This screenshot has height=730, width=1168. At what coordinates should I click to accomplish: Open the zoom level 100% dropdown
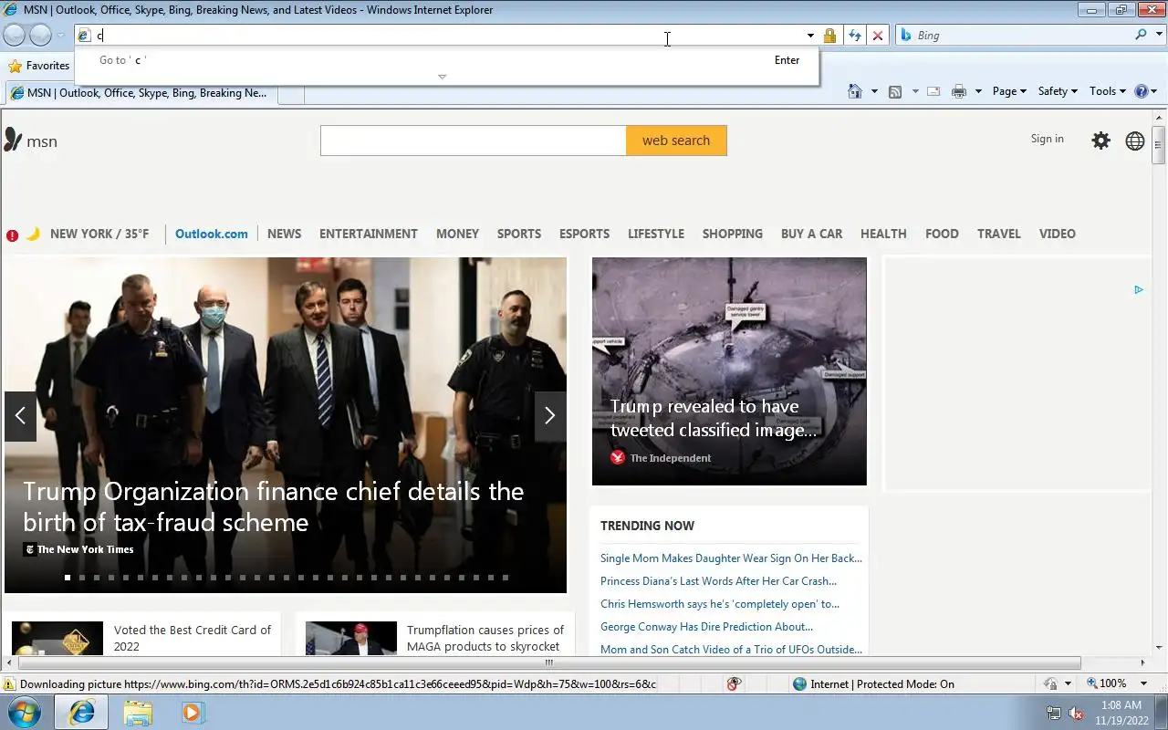(x=1144, y=683)
